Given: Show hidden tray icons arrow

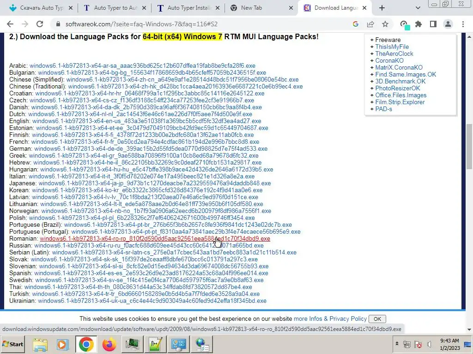Looking at the screenshot, I should (397, 344).
